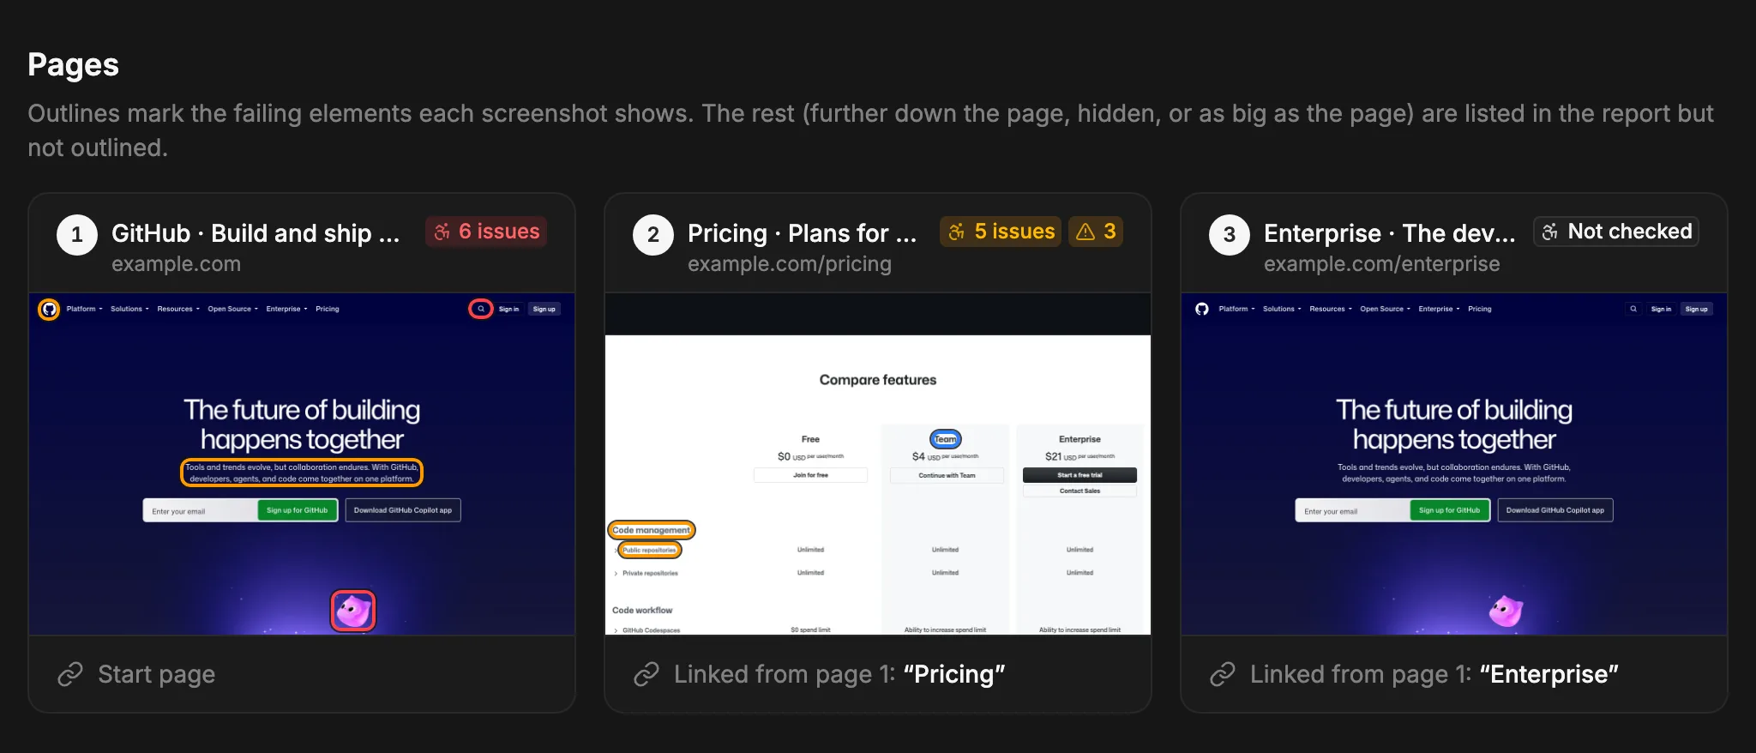Image resolution: width=1756 pixels, height=753 pixels.
Task: Click the "example.com/pricing" URL
Action: pyautogui.click(x=790, y=264)
